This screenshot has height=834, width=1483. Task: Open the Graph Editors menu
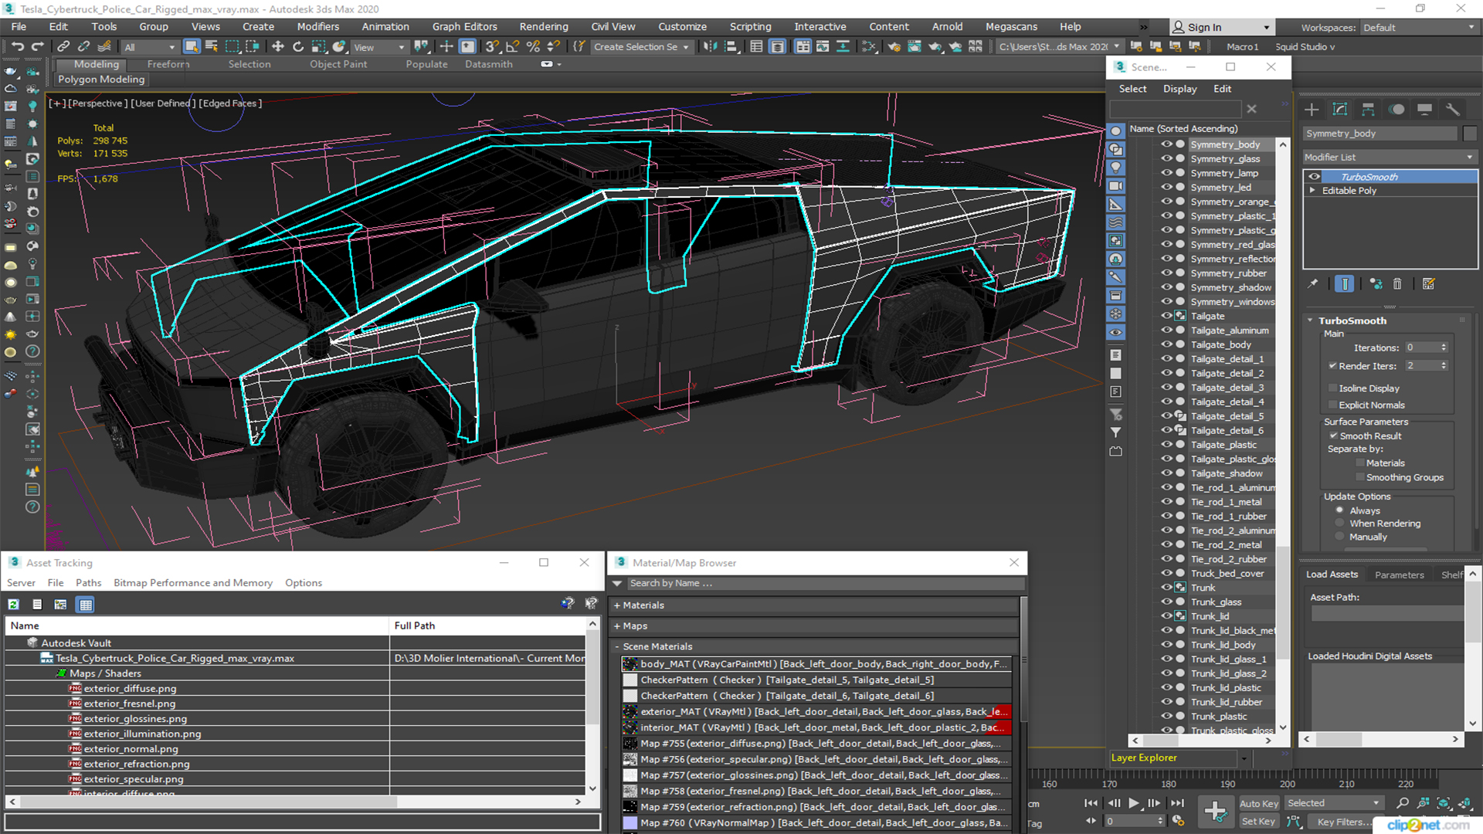tap(464, 26)
